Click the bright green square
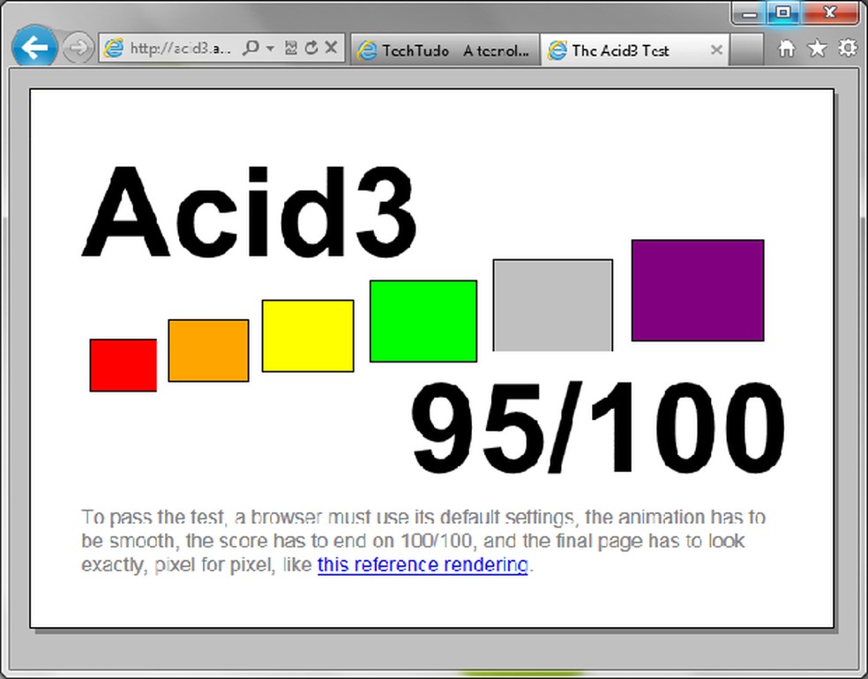Viewport: 868px width, 679px height. pos(423,322)
